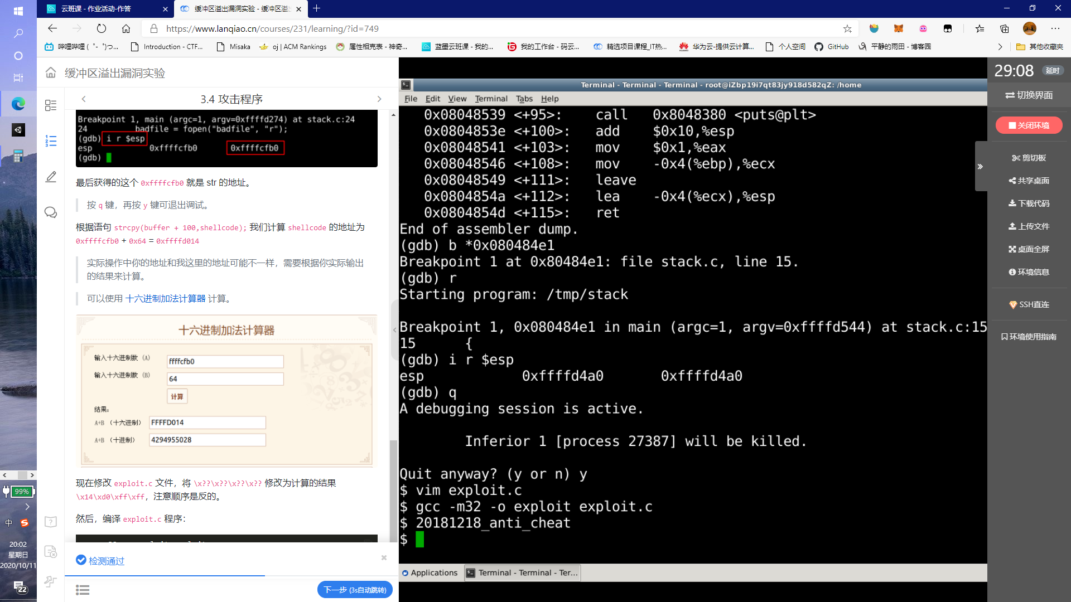Click 切换界面 switch interface button

(1029, 95)
